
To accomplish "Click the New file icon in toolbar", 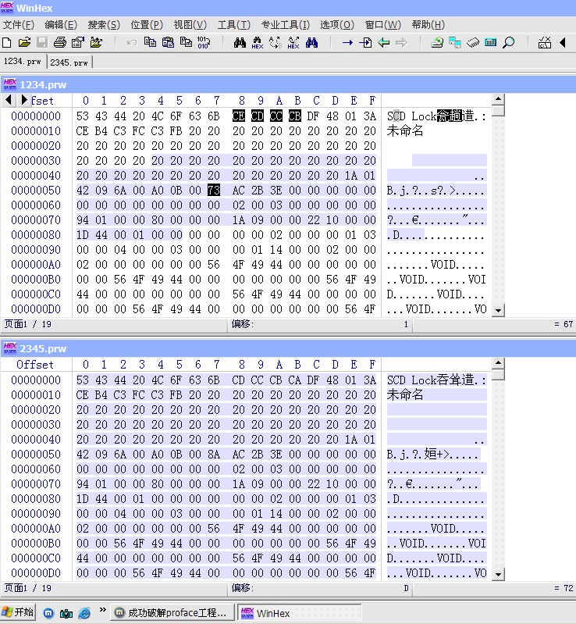I will point(7,42).
